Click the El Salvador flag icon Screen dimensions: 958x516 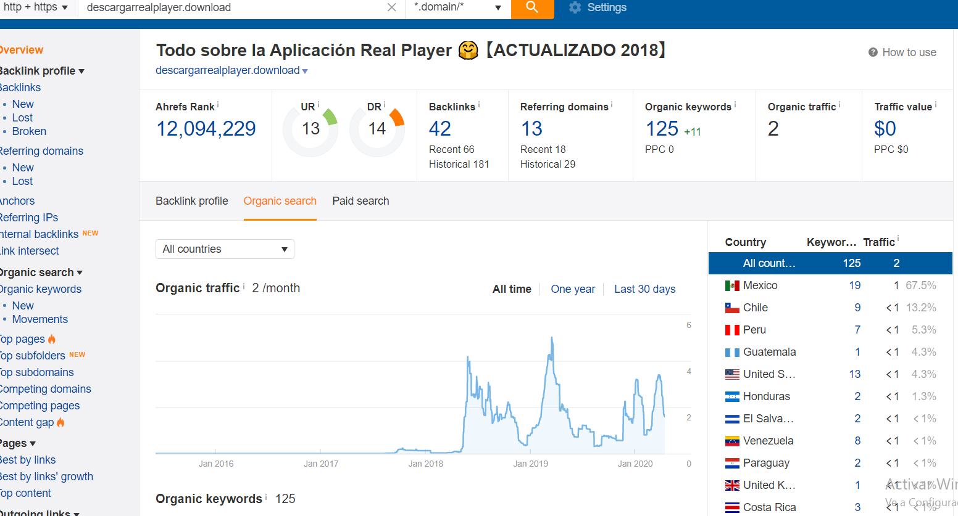pyautogui.click(x=732, y=419)
